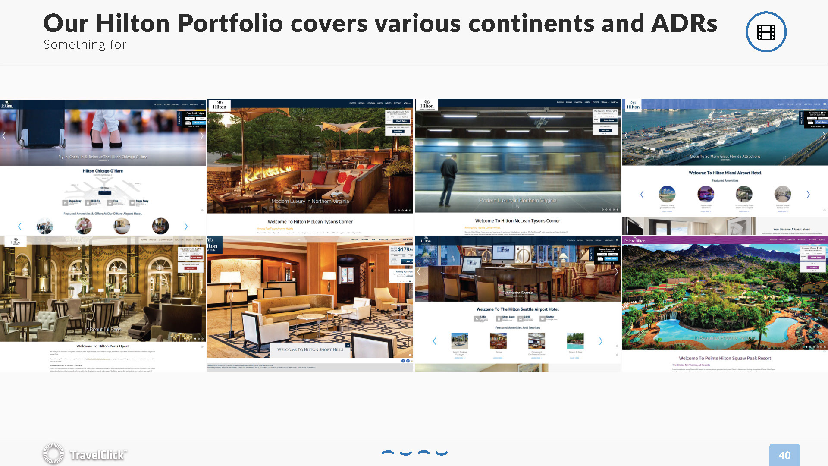Select beach circular amenity photo on Miami site
This screenshot has width=828, height=466.
coord(667,194)
